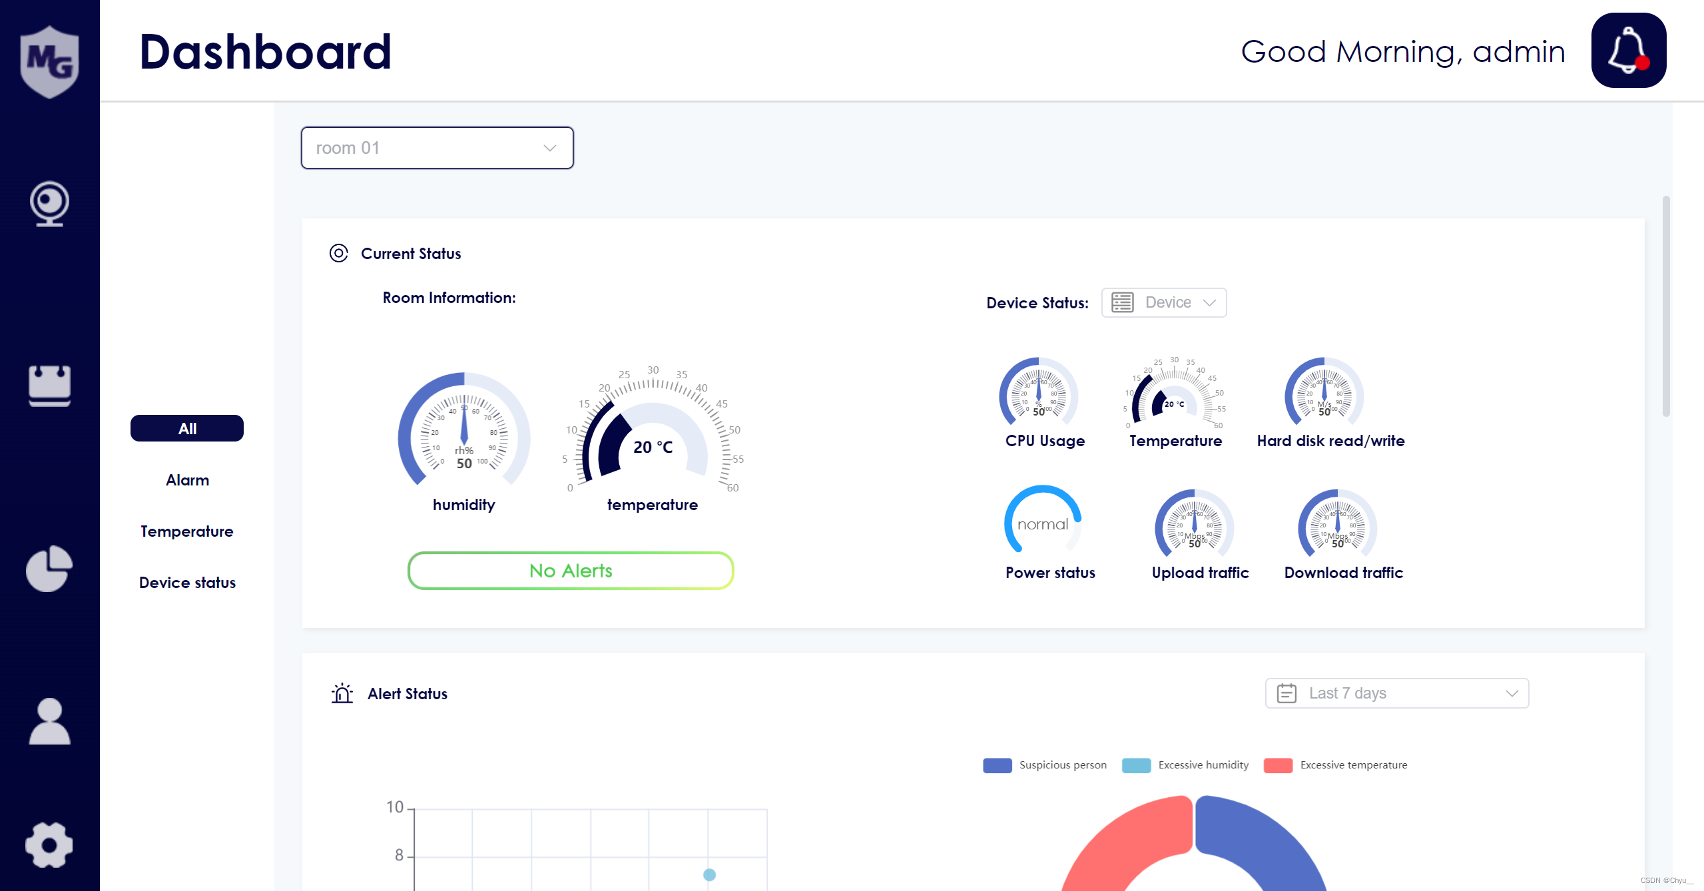Click the Alert Status heading

[x=408, y=694]
